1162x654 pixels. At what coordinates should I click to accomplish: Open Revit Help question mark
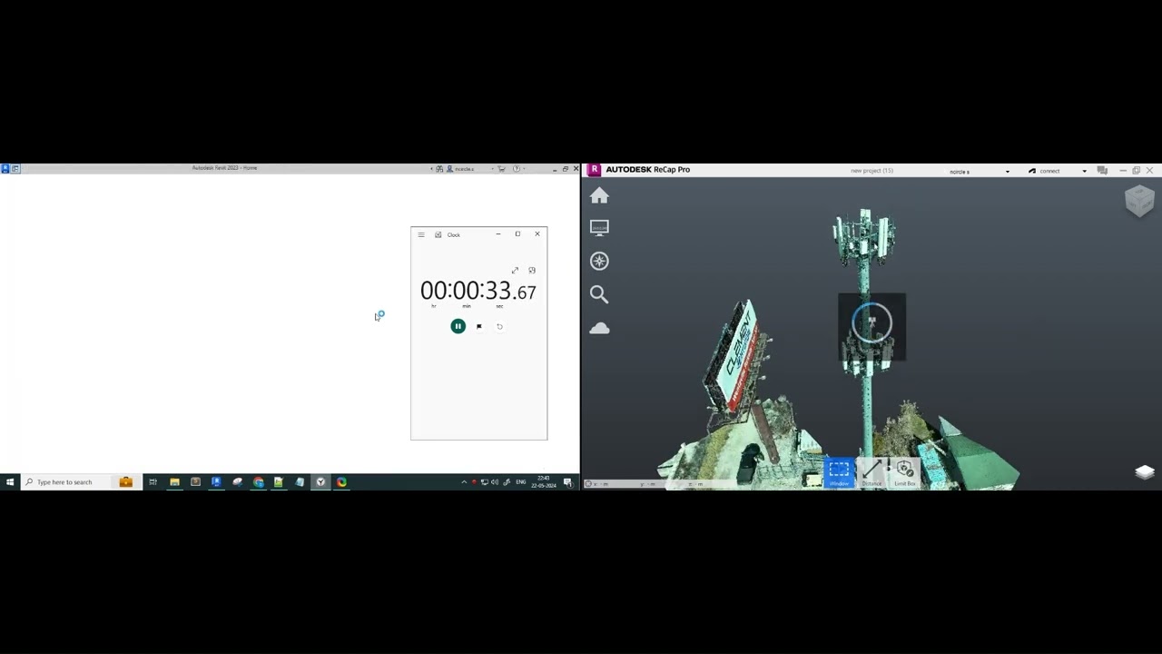point(517,168)
